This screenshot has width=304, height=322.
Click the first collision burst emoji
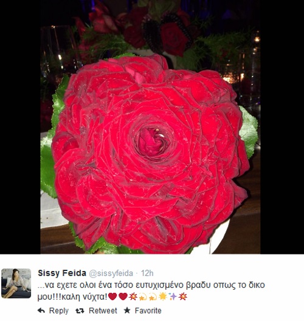click(x=133, y=296)
